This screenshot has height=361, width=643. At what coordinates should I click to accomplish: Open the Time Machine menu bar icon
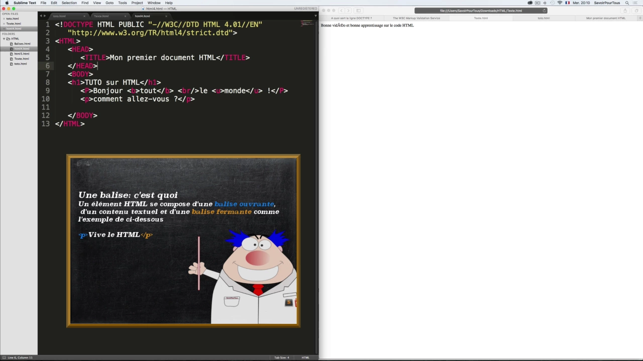tap(552, 3)
